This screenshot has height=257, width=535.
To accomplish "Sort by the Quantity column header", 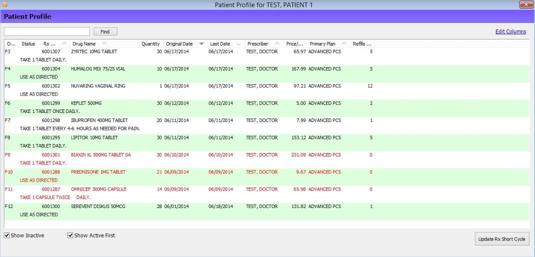I will [x=151, y=43].
